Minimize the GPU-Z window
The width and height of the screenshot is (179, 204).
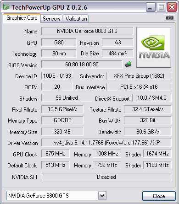151,7
